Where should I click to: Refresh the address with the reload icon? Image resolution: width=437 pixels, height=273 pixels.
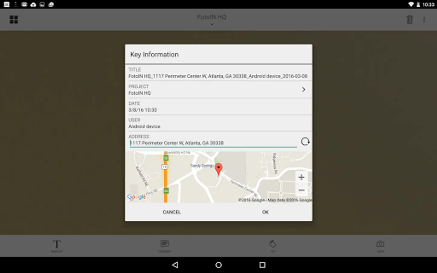(x=305, y=142)
